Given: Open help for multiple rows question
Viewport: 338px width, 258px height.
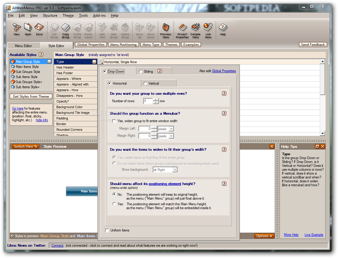Looking at the screenshot, I should pyautogui.click(x=224, y=93).
